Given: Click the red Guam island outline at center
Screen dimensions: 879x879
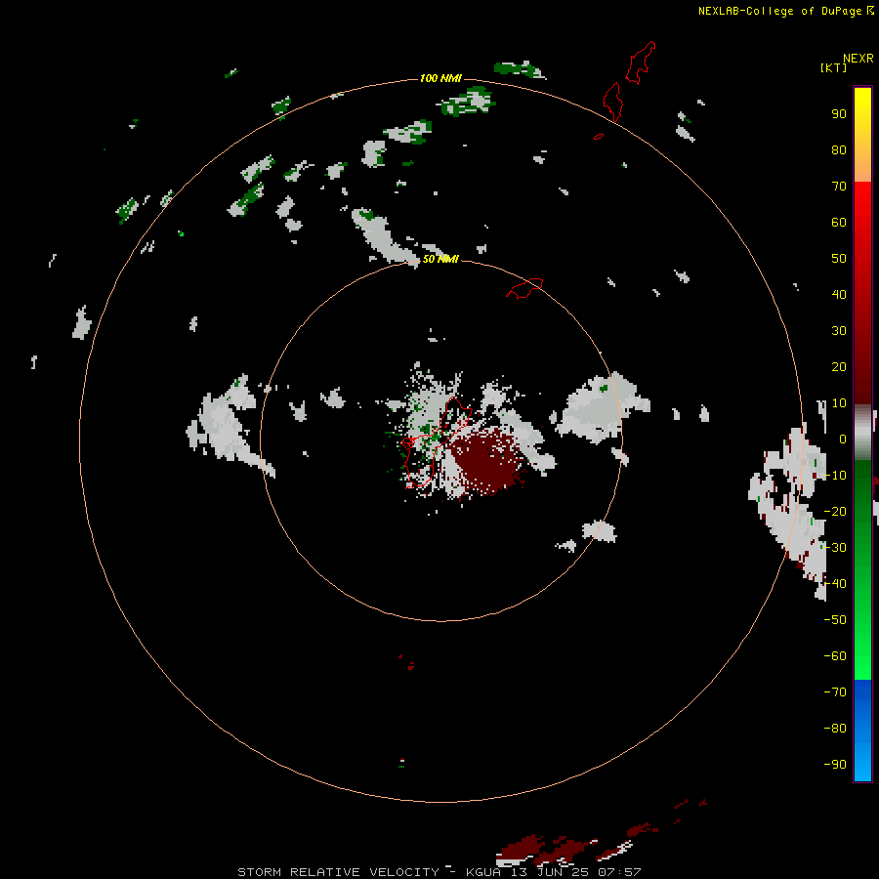Looking at the screenshot, I should point(437,442).
